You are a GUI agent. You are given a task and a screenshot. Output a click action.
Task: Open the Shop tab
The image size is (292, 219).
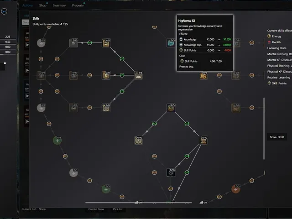click(x=42, y=5)
